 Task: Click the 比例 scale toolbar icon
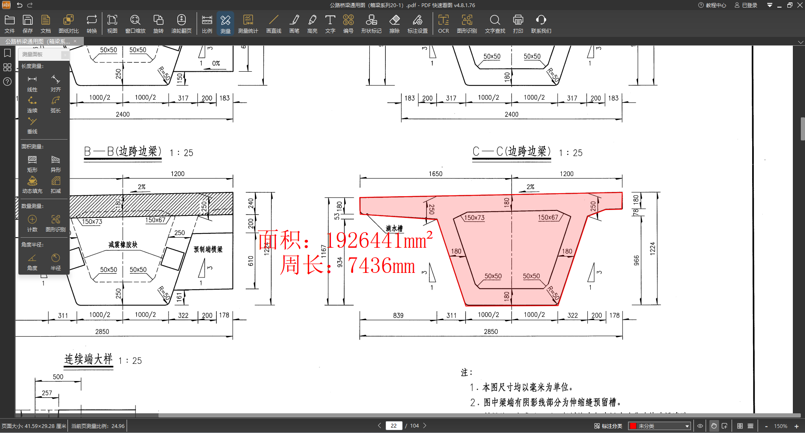point(207,24)
